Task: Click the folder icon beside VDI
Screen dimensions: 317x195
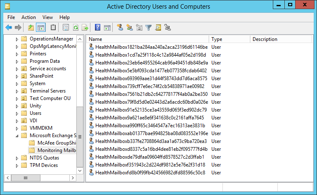Action: (x=24, y=121)
